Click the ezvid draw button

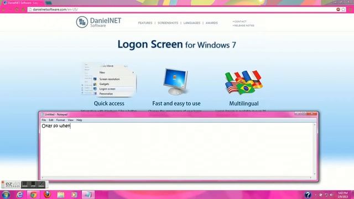click(41, 184)
